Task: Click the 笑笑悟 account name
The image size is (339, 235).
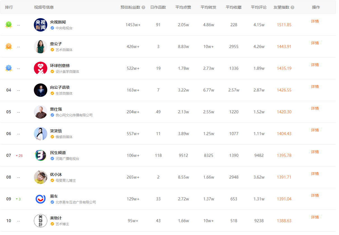Action: coord(56,131)
